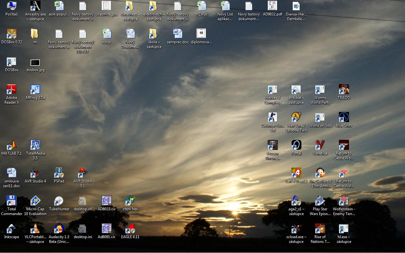The image size is (405, 253).
Task: Select the Blue Shift icon
Action: point(344,117)
